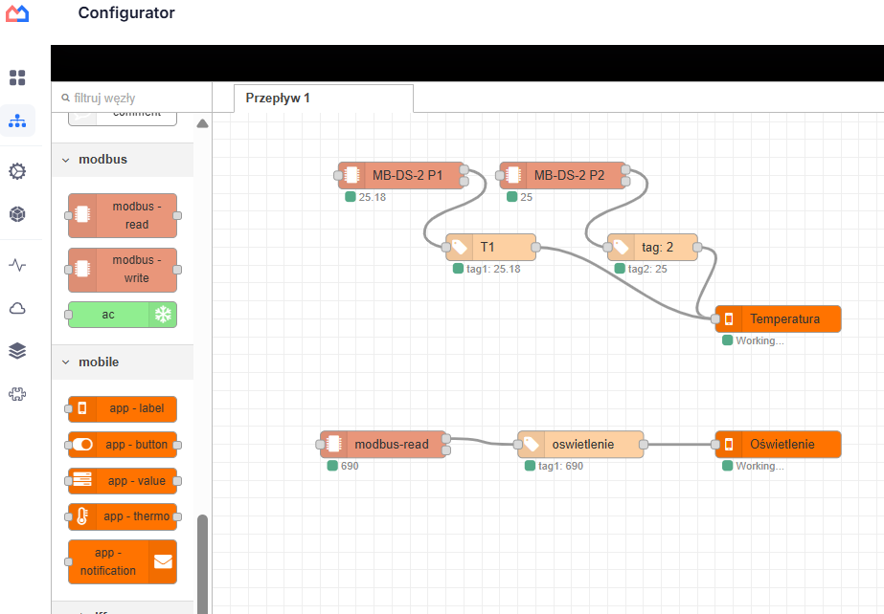Select the Oświetlenie app node
The image size is (884, 614).
(778, 445)
